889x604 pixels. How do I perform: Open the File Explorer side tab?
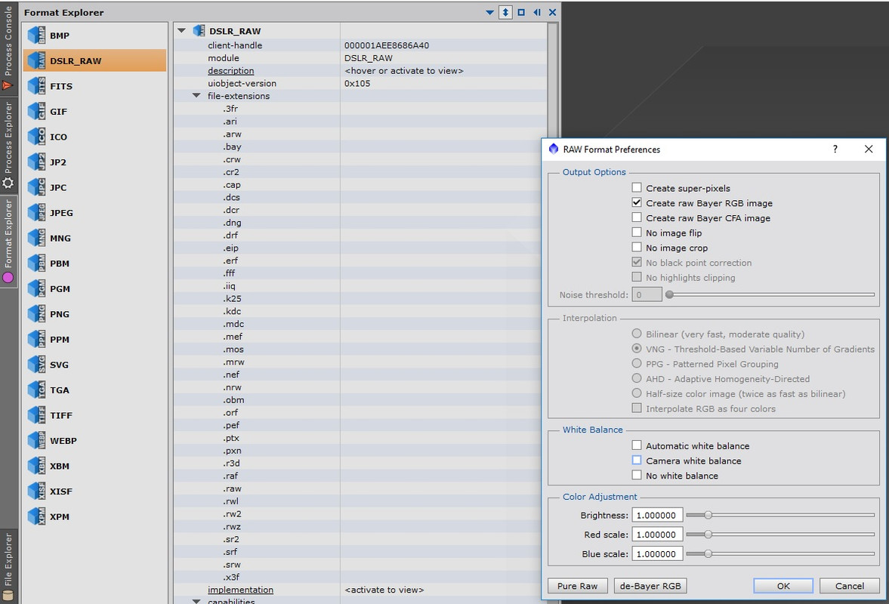(8, 566)
